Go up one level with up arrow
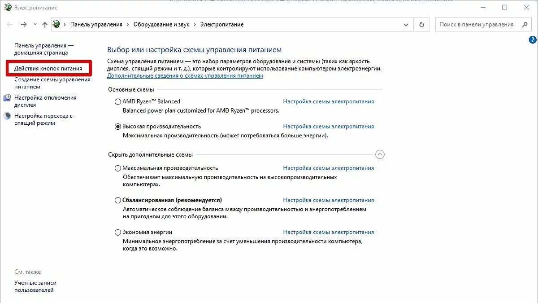The image size is (538, 303). point(44,25)
